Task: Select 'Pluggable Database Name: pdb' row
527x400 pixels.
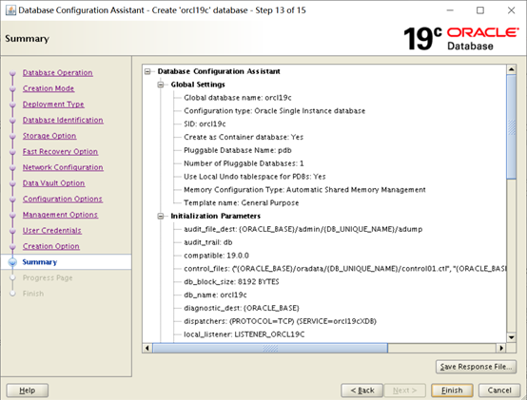Action: (x=238, y=150)
